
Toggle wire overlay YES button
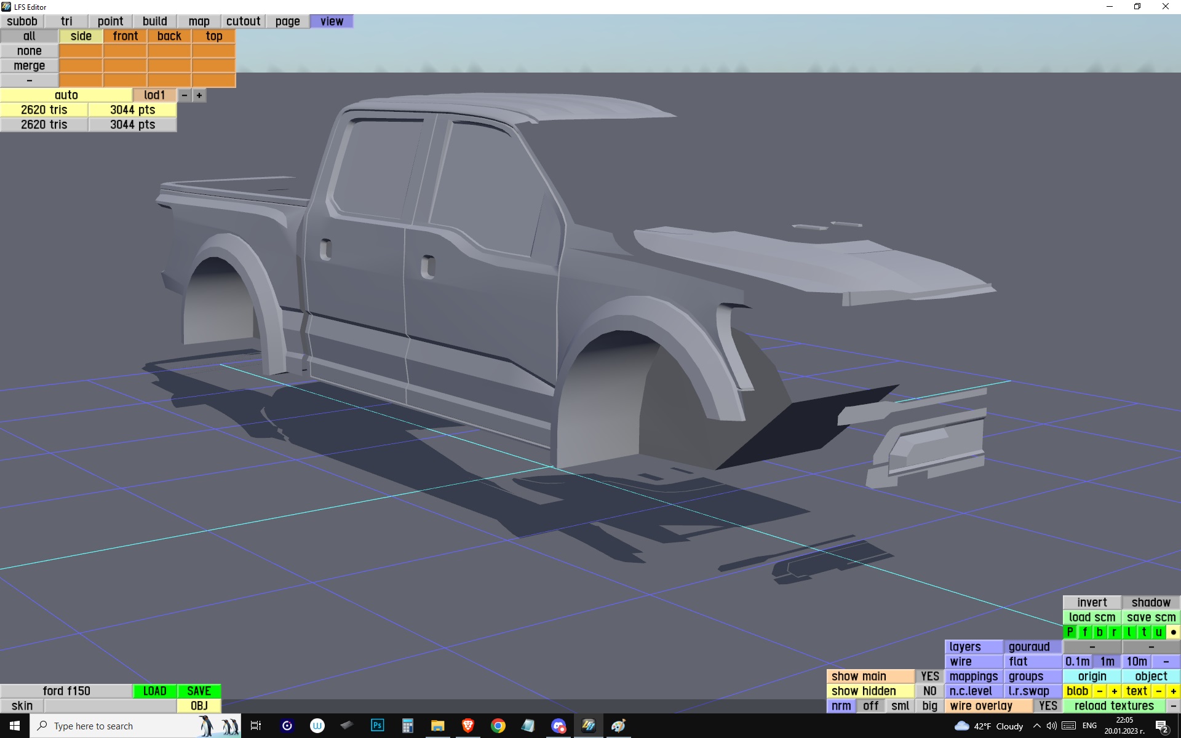[1048, 705]
